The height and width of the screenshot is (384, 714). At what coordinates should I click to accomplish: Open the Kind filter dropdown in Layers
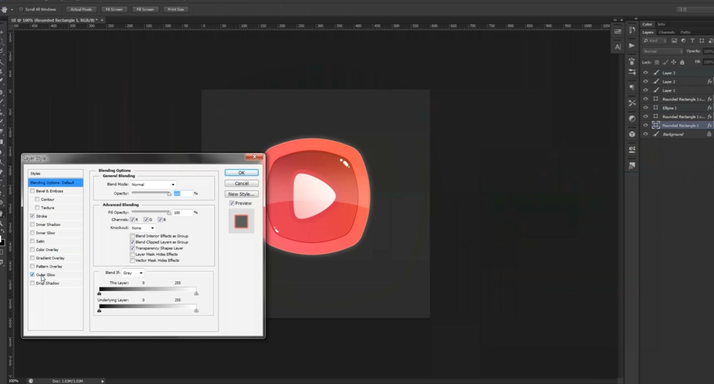pos(655,41)
